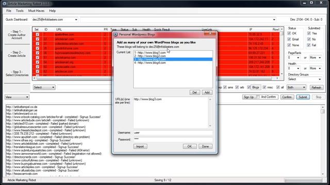
Task: Open the Health More dropdown
Action: point(315,68)
